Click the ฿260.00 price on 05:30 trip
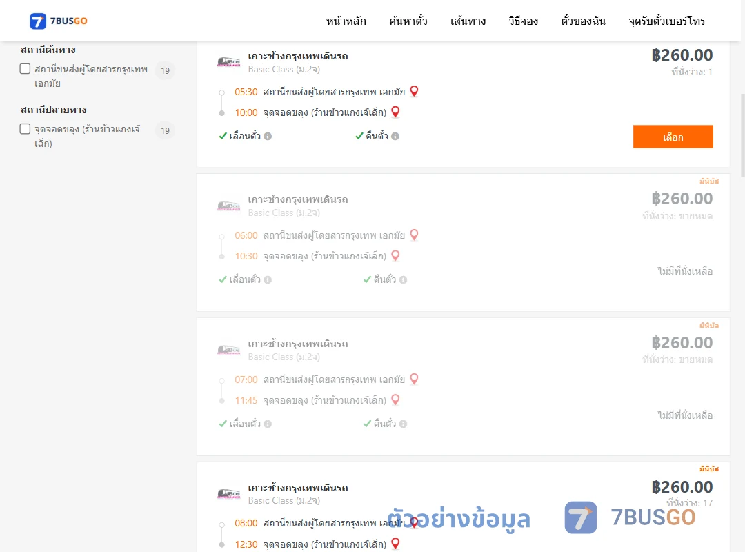The height and width of the screenshot is (552, 745). [682, 55]
